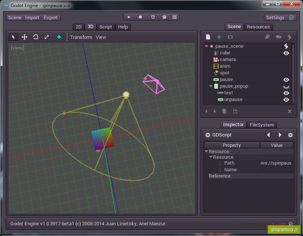Open script attached to pause_scene
The width and height of the screenshot is (303, 236).
(286, 46)
